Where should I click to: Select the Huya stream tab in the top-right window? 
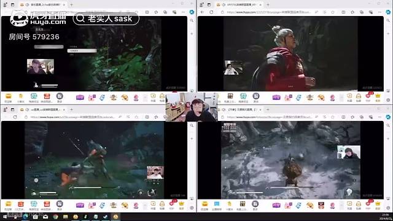tap(239, 5)
